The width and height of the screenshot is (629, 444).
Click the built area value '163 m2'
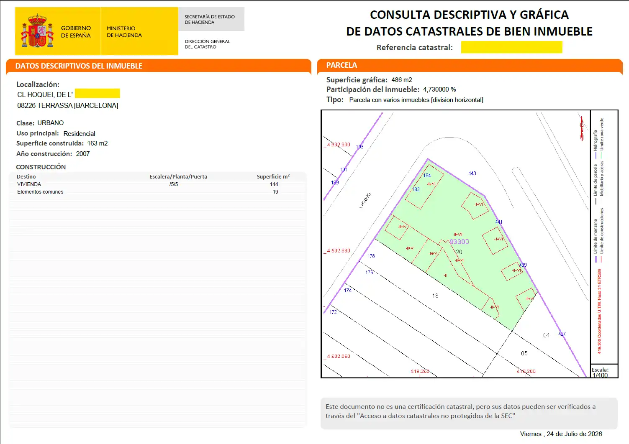pos(98,143)
